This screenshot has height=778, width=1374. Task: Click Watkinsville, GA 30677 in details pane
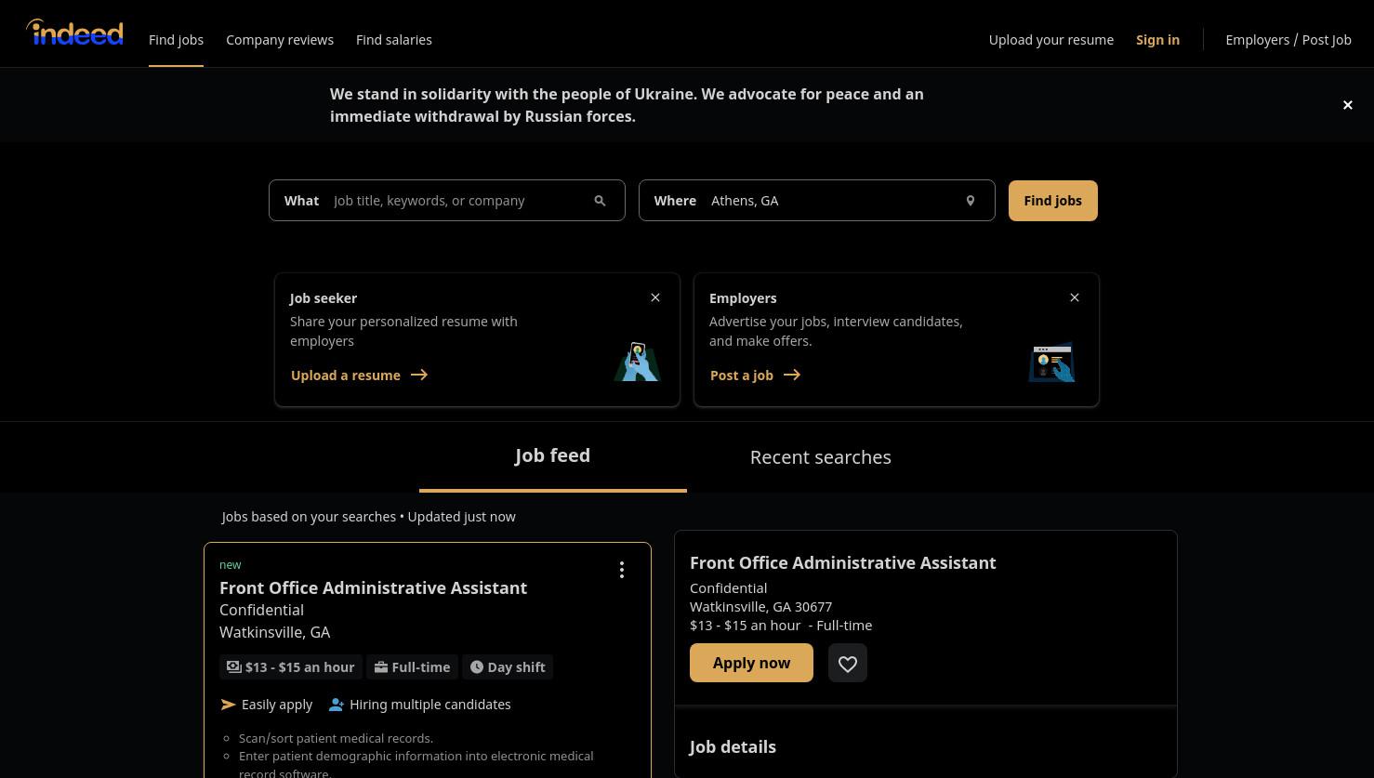(x=760, y=606)
